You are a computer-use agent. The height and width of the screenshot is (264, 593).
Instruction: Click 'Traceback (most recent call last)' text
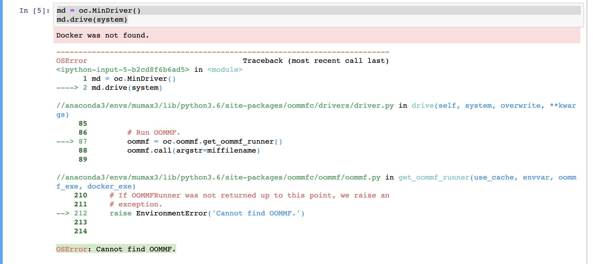316,61
